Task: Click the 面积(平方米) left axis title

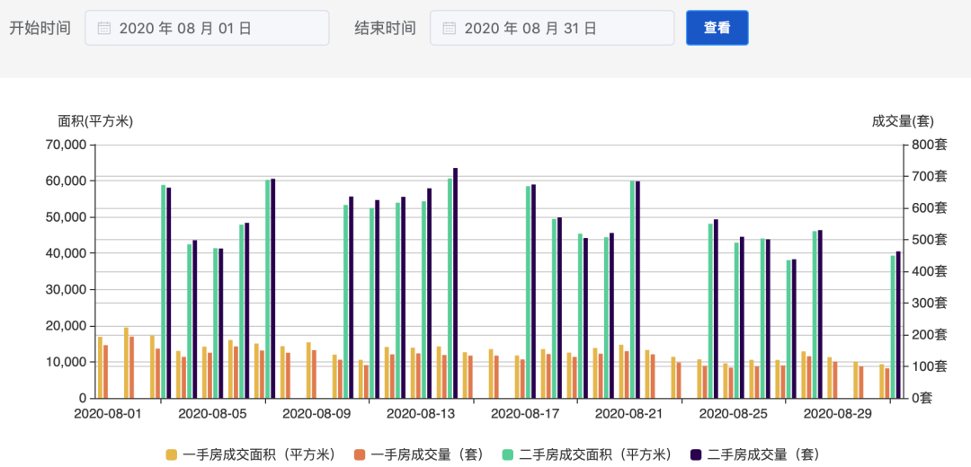Action: (95, 121)
